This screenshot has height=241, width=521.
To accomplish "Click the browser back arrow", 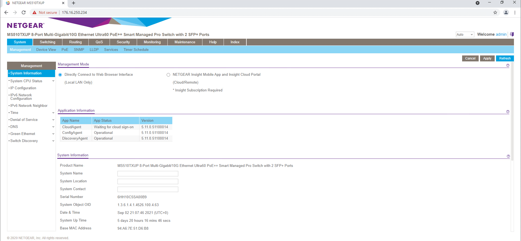I will point(6,12).
